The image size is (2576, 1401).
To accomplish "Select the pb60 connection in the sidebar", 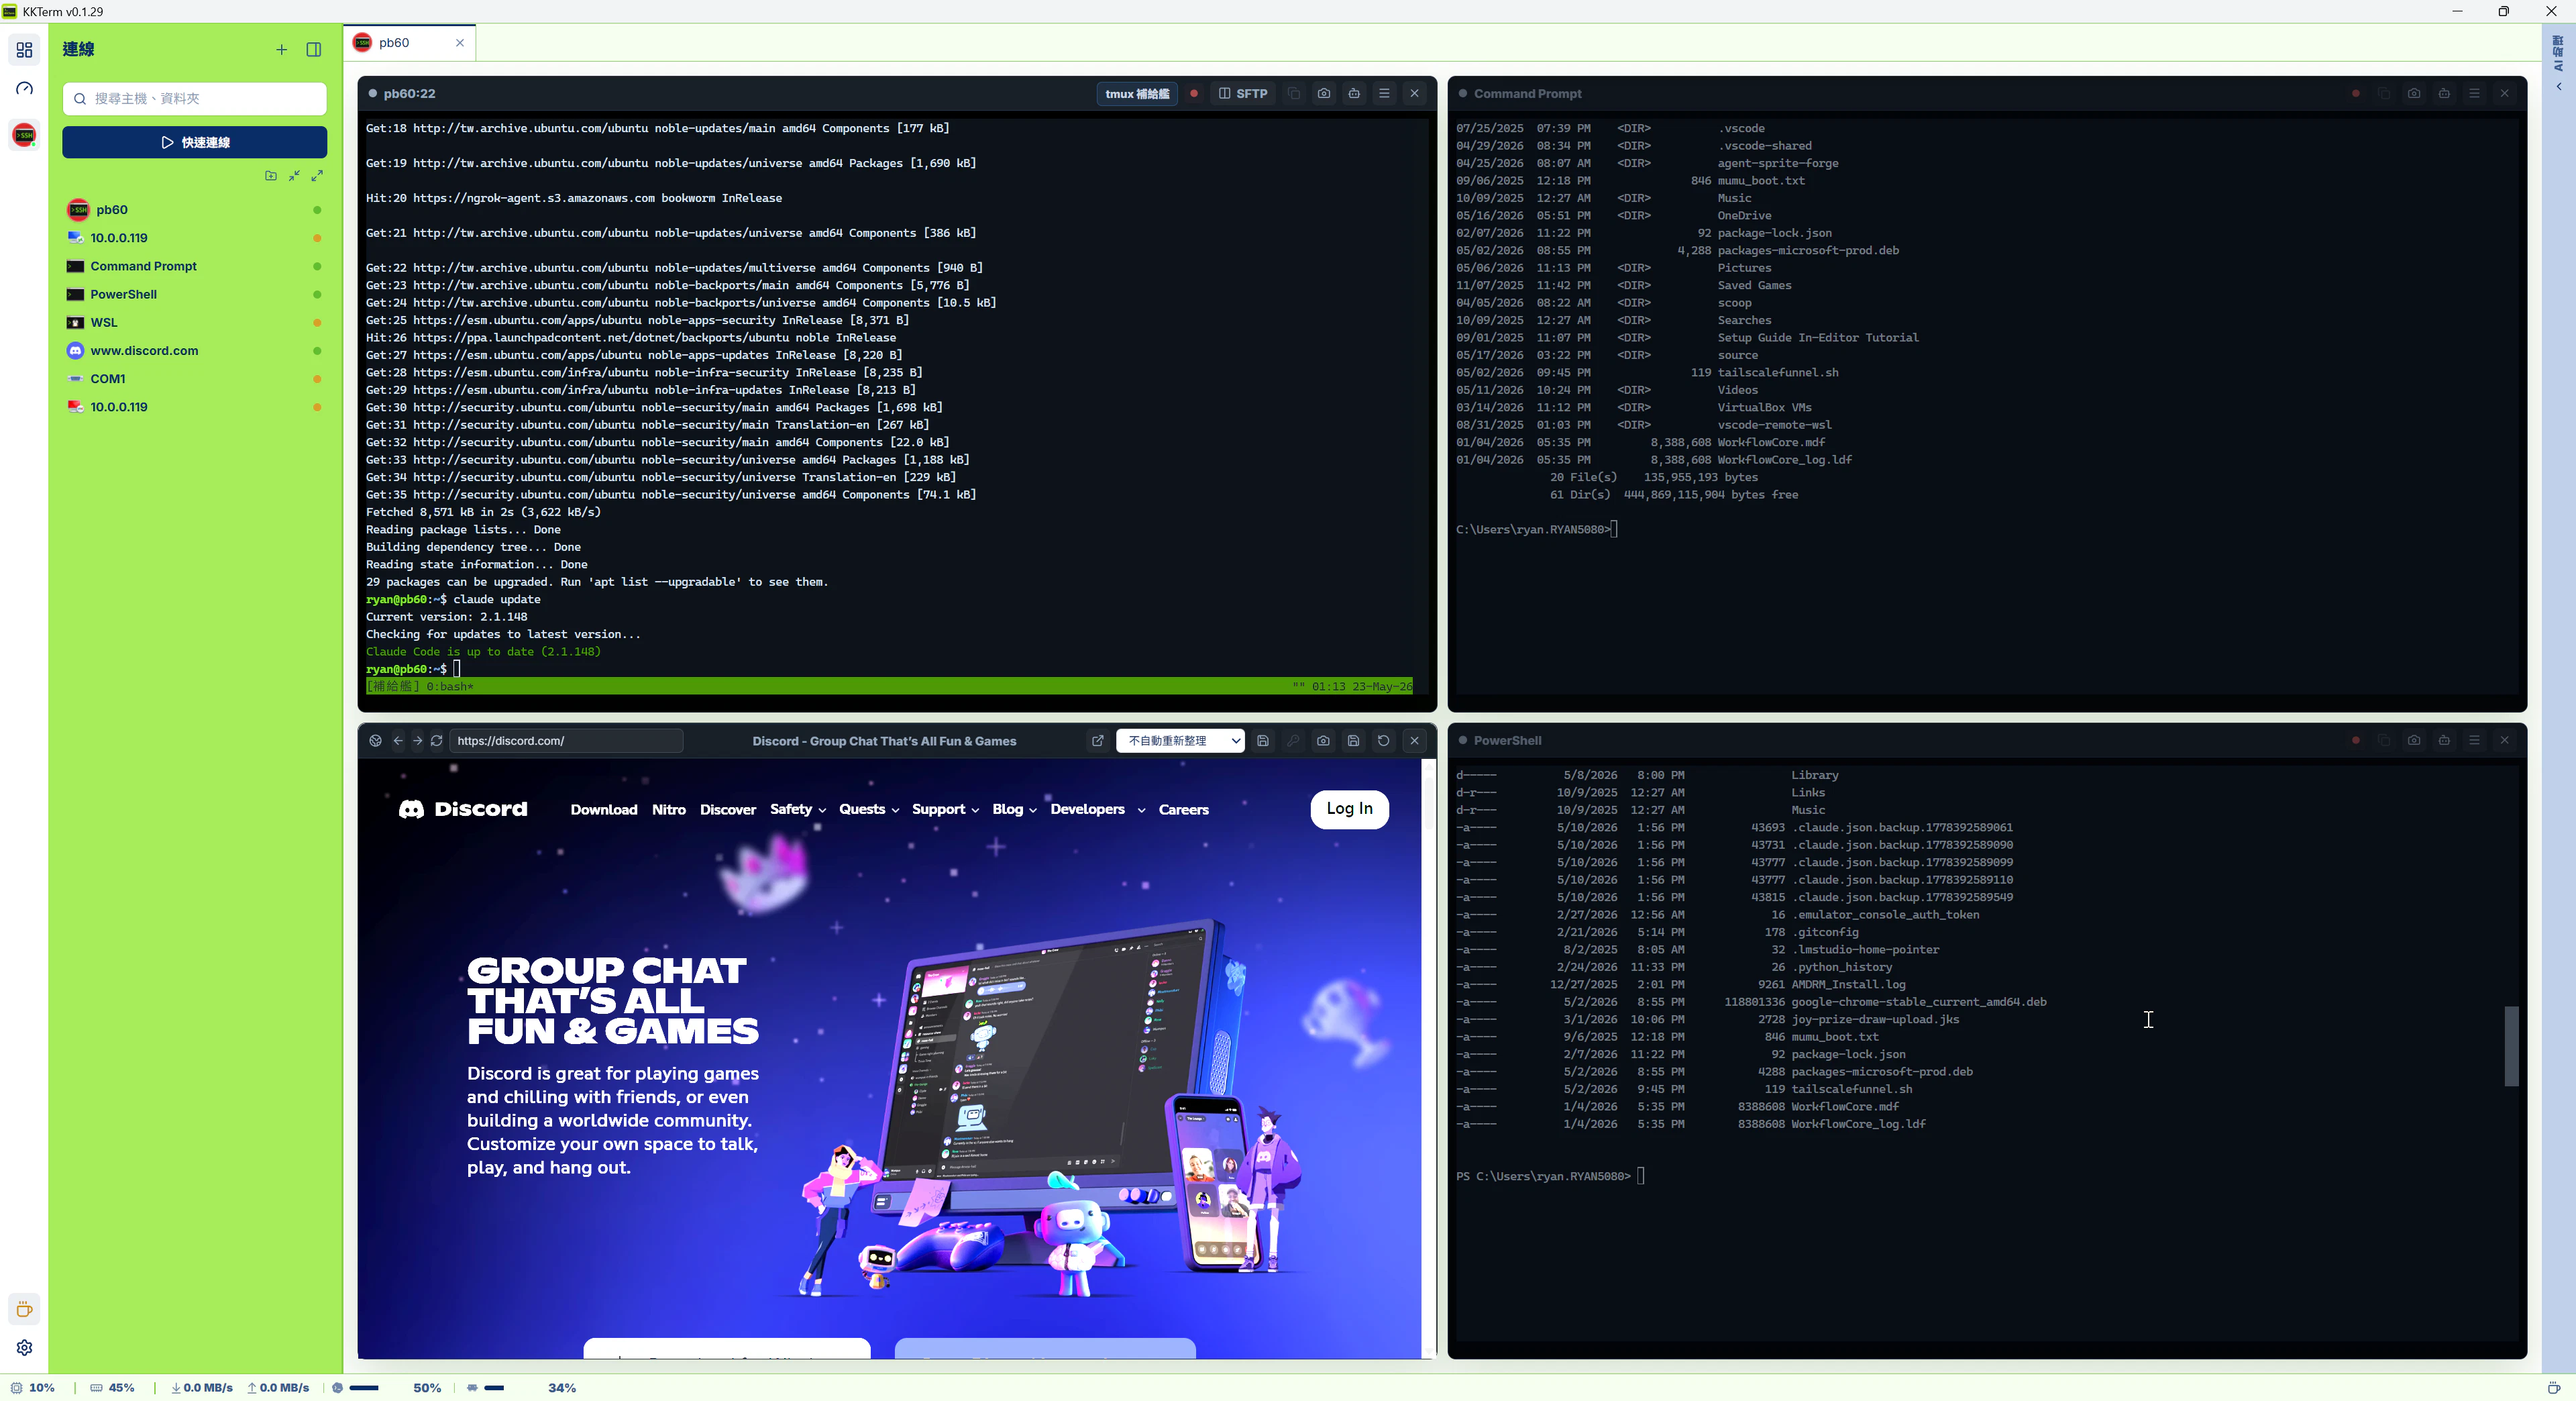I will point(194,209).
